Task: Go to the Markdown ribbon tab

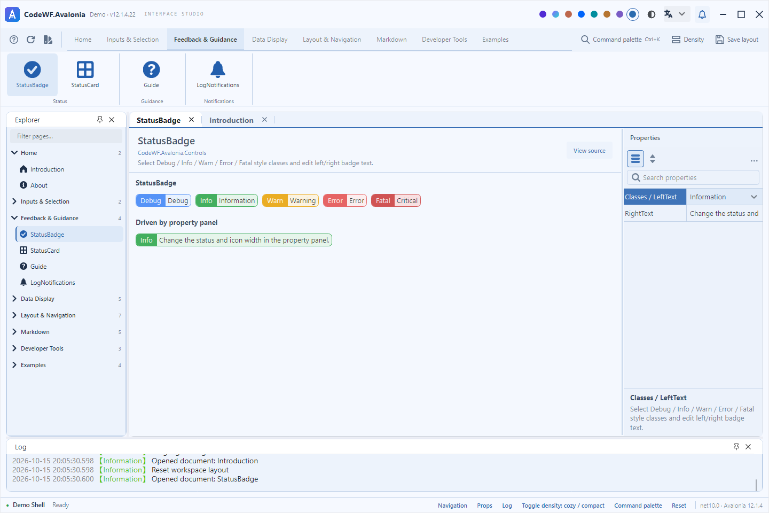Action: pyautogui.click(x=391, y=40)
